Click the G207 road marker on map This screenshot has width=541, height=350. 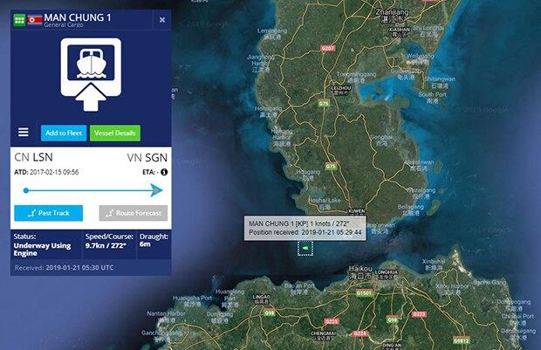point(328,48)
